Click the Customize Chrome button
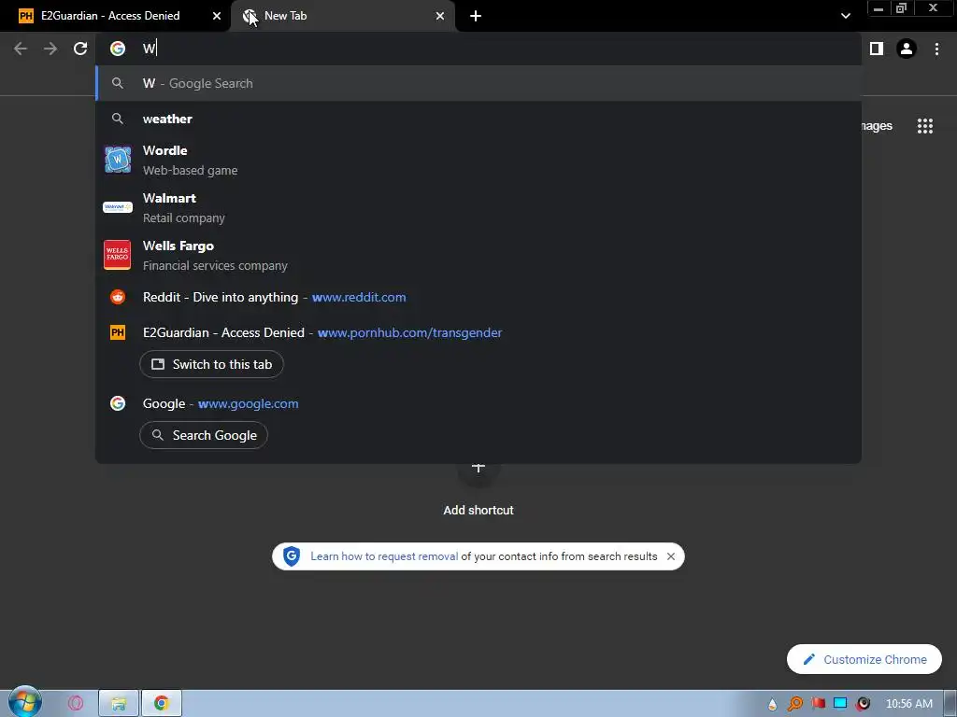The width and height of the screenshot is (957, 717). (x=864, y=659)
